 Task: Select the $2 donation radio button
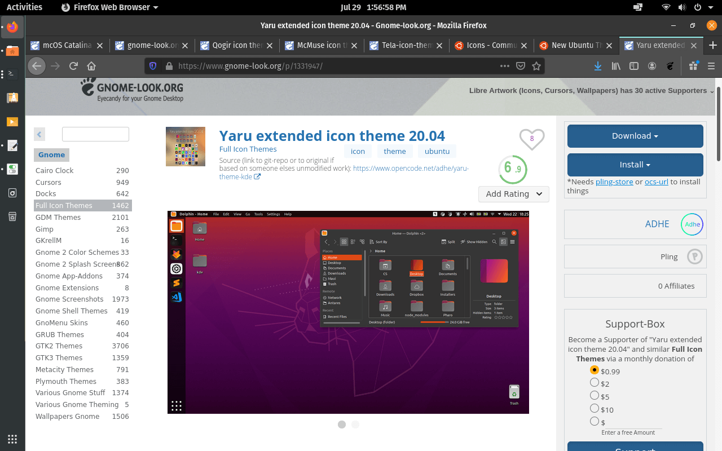pos(595,383)
